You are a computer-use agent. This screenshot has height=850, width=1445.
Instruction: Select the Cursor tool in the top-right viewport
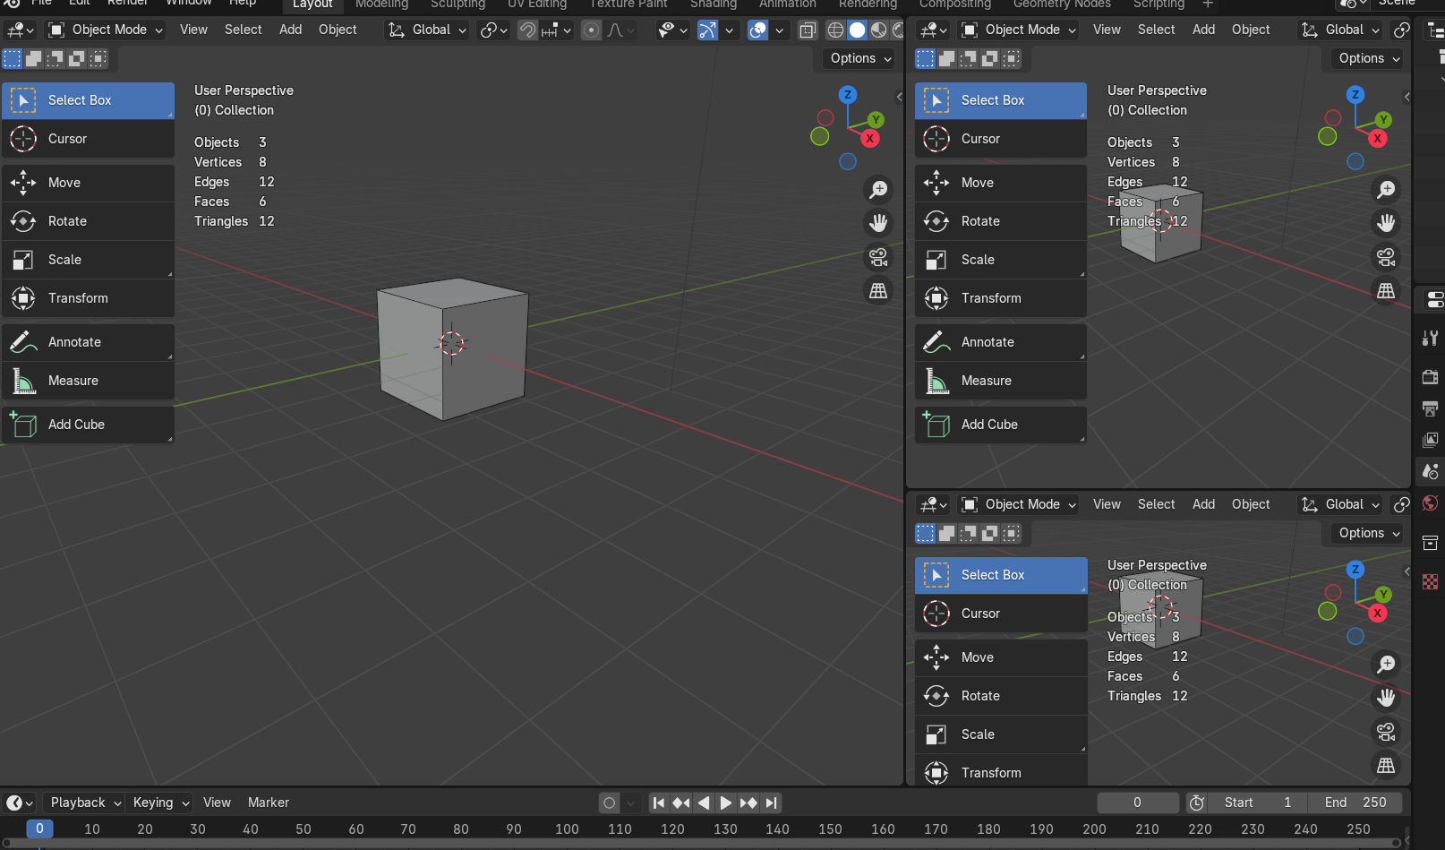tap(1001, 139)
